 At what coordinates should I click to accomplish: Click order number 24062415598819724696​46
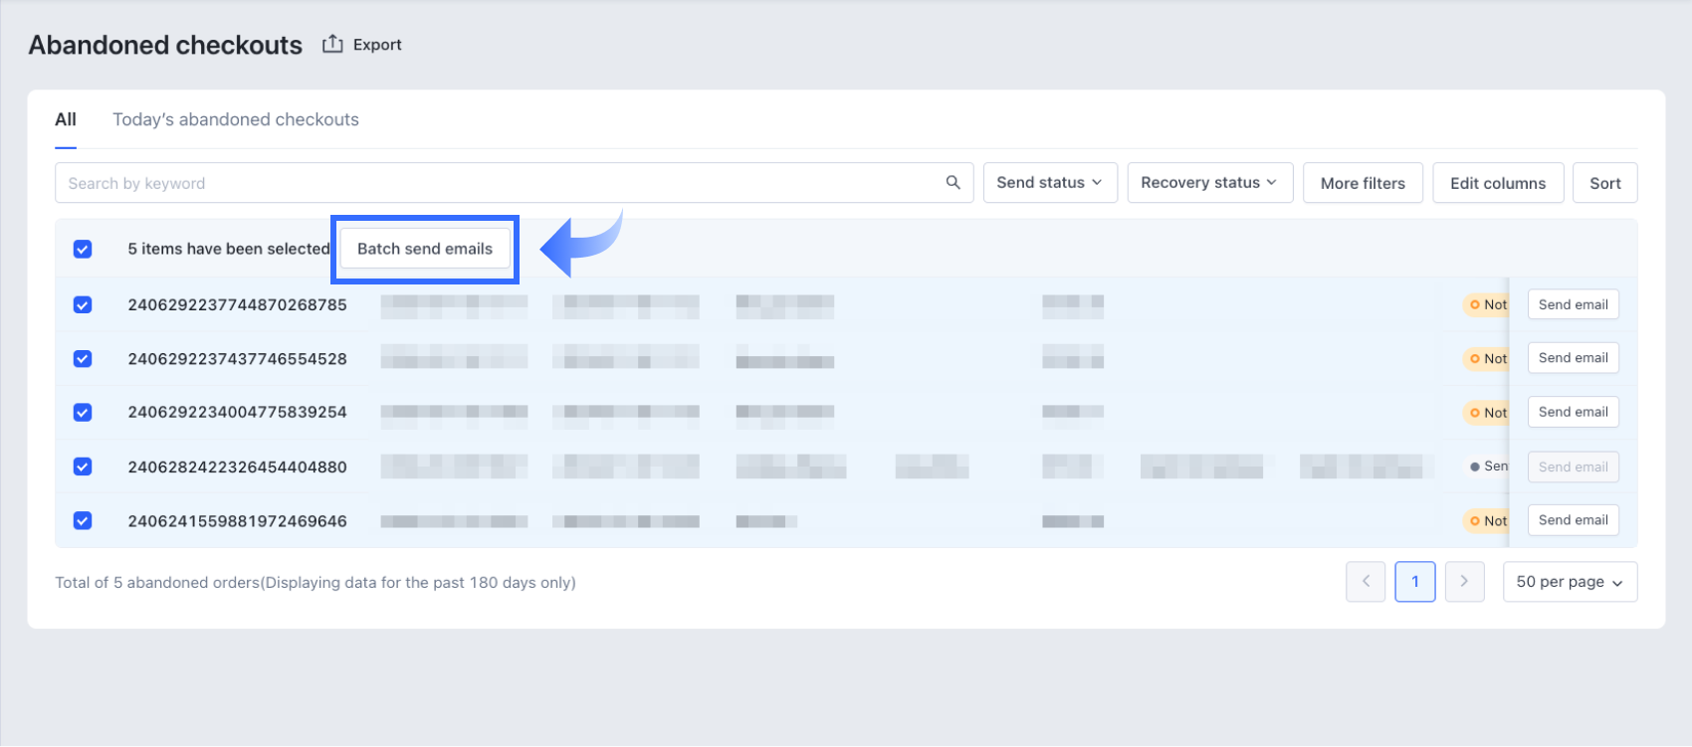[x=237, y=520]
